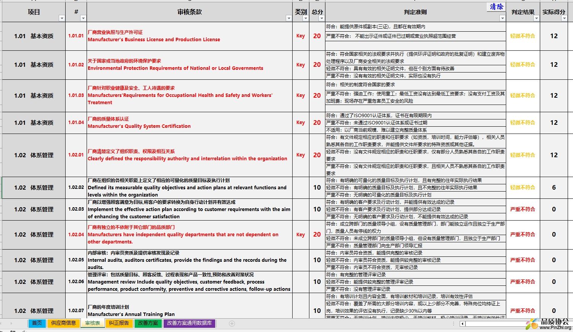Open the 总分 column filter dropdown
The width and height of the screenshot is (573, 332).
[322, 18]
